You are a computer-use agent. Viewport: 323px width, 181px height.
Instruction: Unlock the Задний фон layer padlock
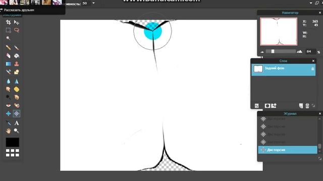click(312, 68)
